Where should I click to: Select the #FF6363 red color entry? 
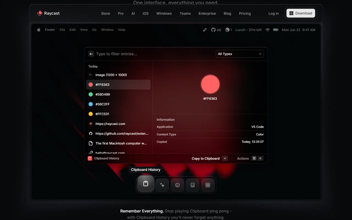coord(119,85)
